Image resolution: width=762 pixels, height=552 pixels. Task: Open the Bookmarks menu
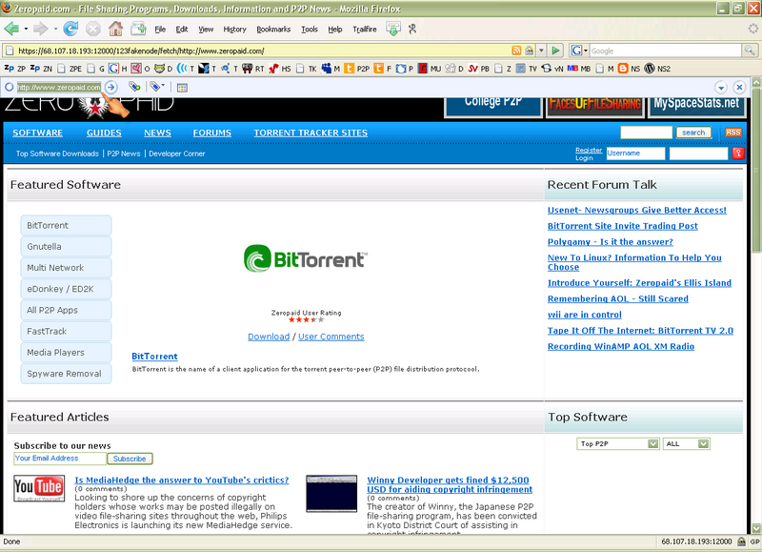[x=273, y=30]
